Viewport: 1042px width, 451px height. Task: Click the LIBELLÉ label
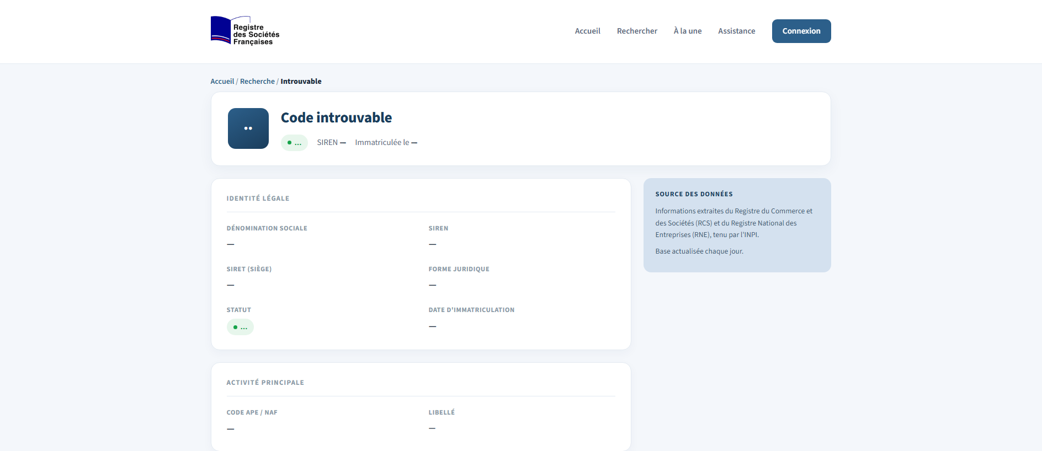point(442,412)
